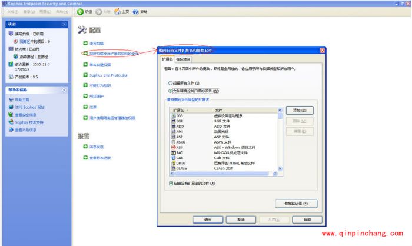Click the globe icon beside 活动路径

(16, 56)
